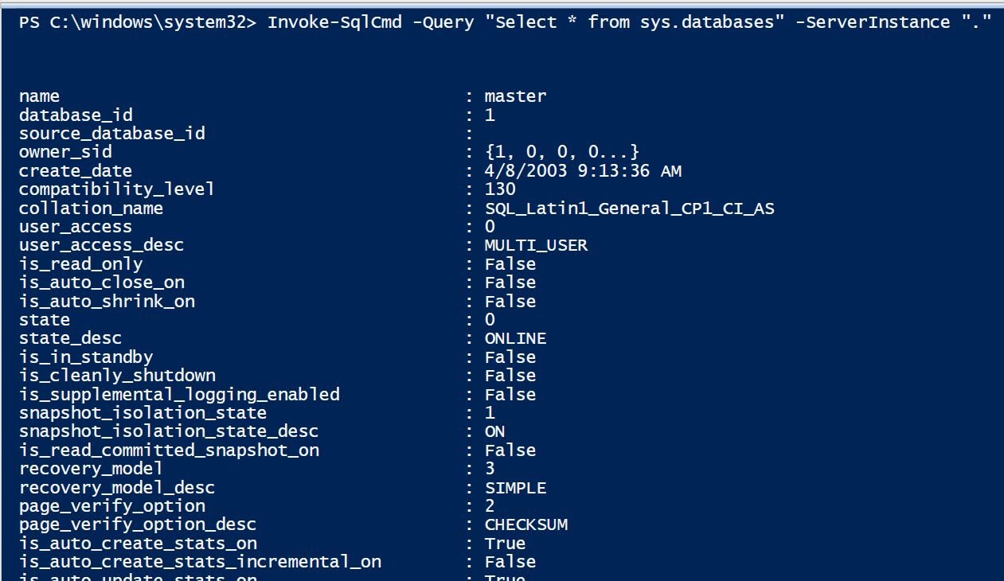Click the ONLINE state_desc value
Screen dimensions: 1004x581
pyautogui.click(x=516, y=338)
